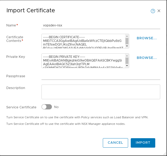167x156 pixels.
Task: Click the "No" label beside Service Certificate
Action: point(56,107)
